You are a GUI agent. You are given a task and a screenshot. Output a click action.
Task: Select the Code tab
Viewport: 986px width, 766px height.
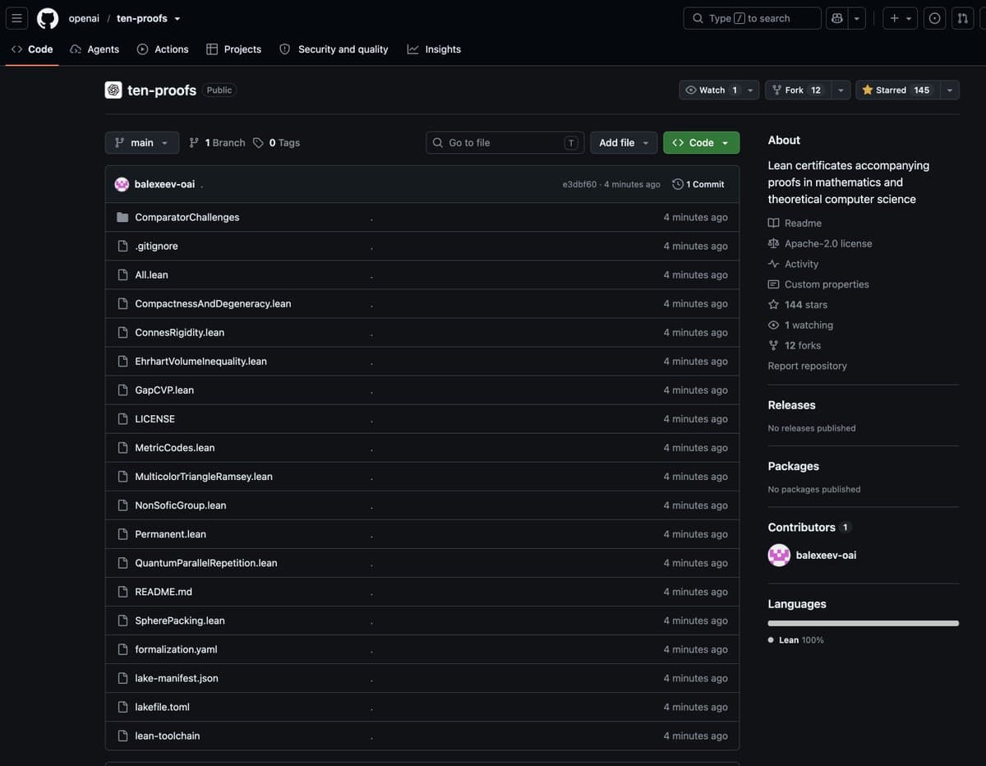coord(32,49)
